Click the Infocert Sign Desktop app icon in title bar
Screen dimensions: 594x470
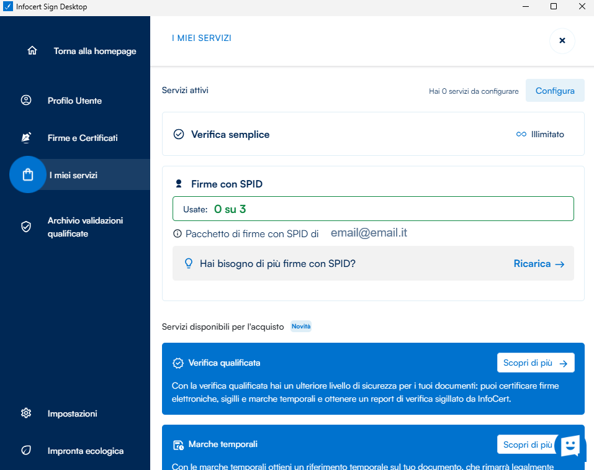pos(8,6)
